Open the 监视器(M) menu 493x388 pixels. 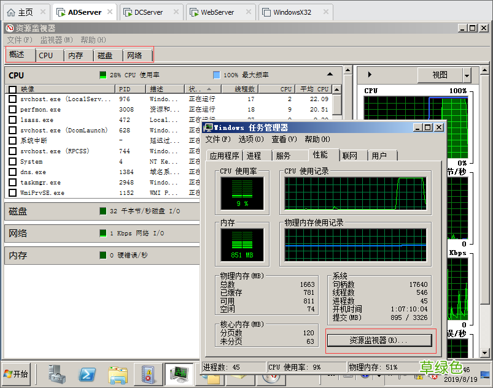click(x=56, y=40)
